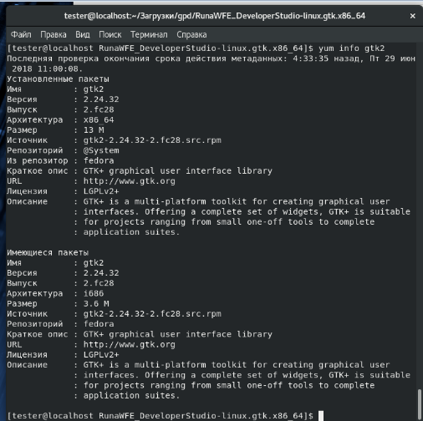
Task: Click the 'yum info gtk2' command text
Action: tap(351, 48)
